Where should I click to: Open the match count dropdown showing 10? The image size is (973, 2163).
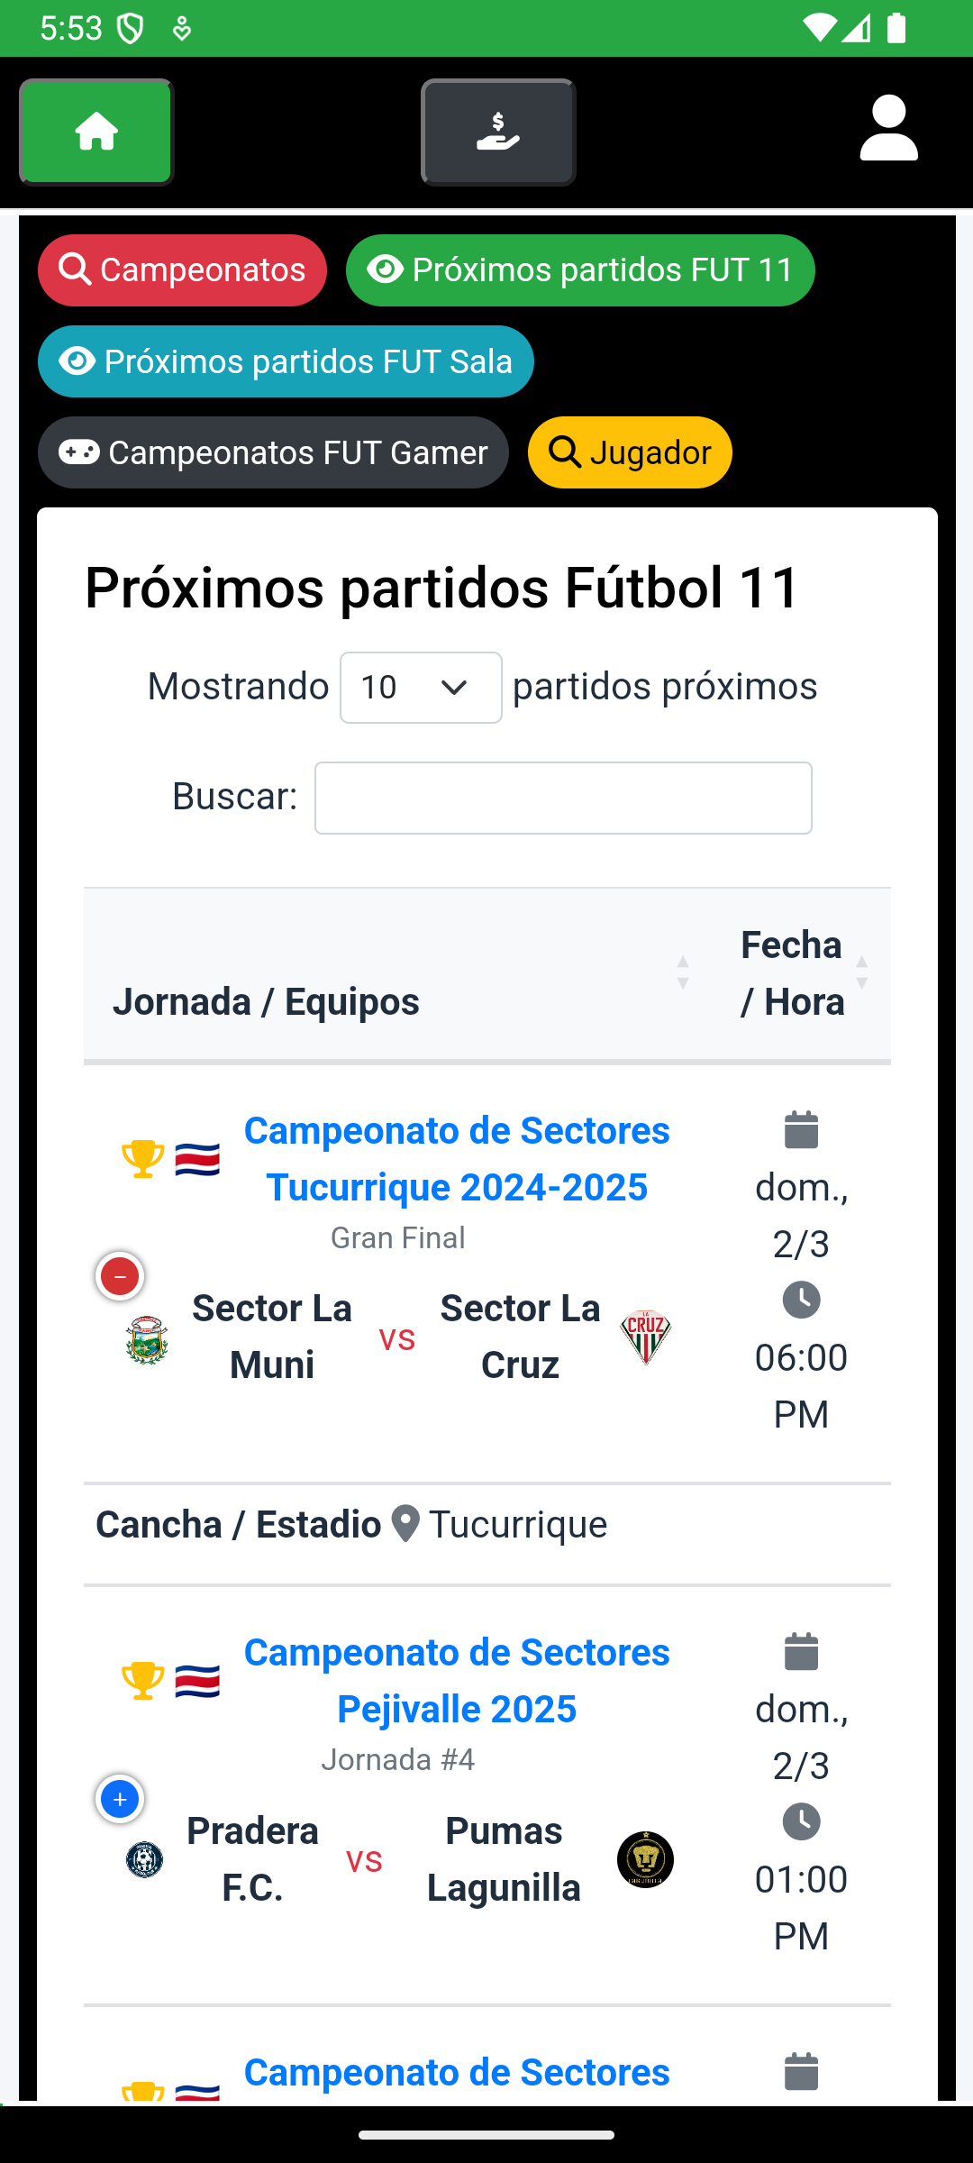[x=421, y=688]
